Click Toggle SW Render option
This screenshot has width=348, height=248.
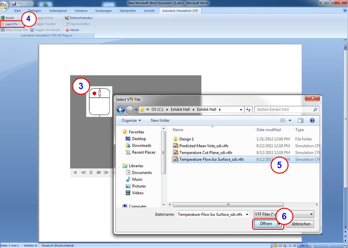45,30
